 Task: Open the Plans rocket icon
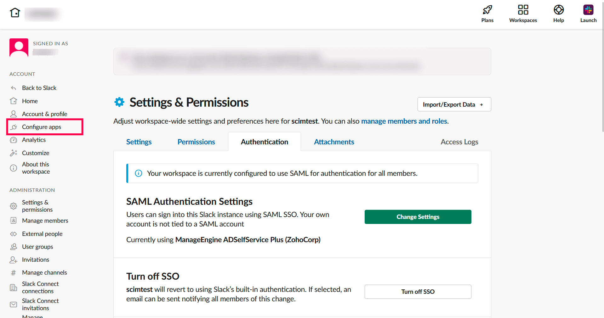(487, 10)
